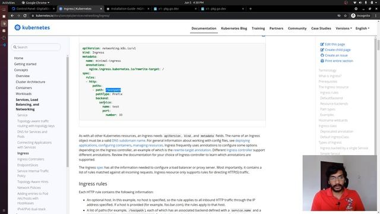Open a new browser tab
380x214 pixels.
[x=251, y=9]
